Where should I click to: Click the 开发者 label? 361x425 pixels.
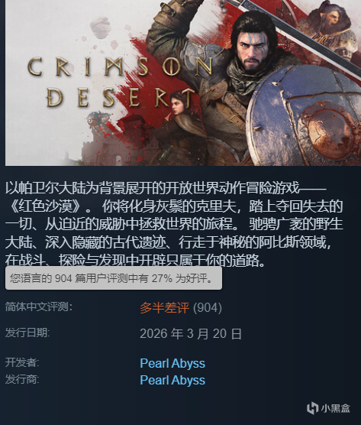[22, 362]
